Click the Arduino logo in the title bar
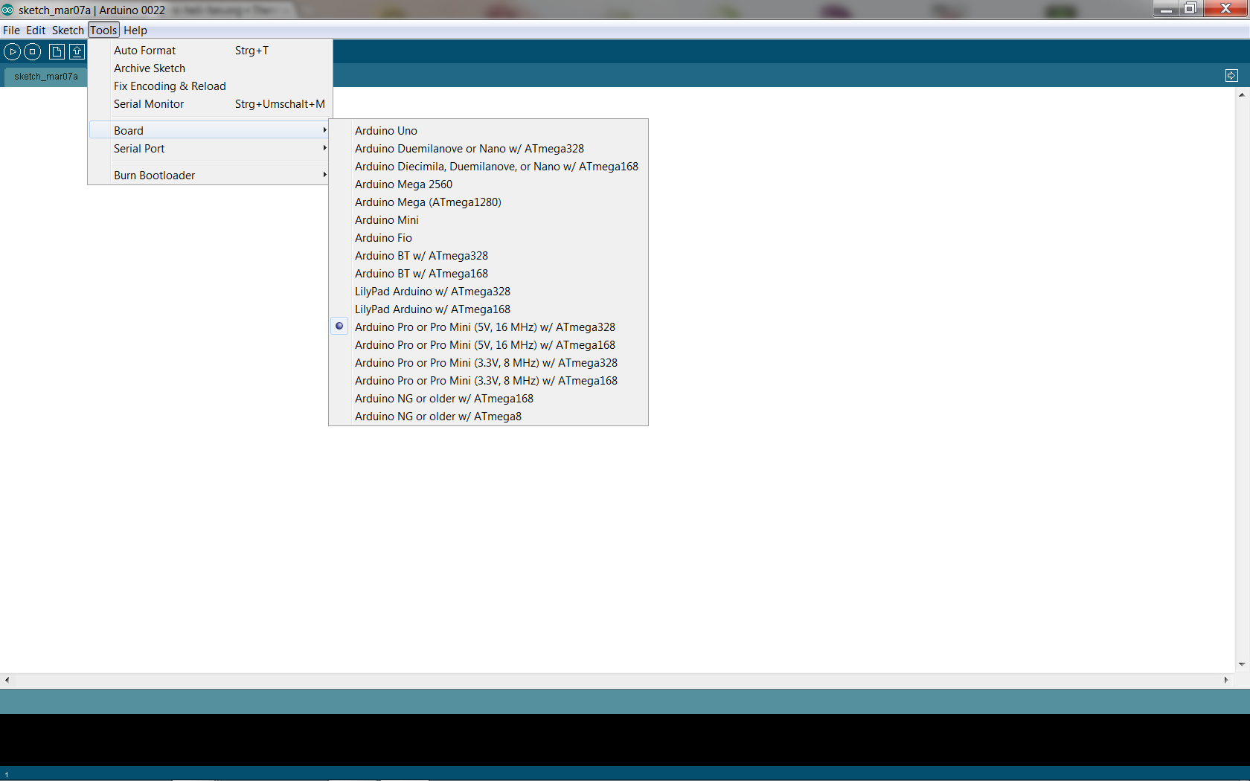Screen dimensions: 1250x781 [x=7, y=10]
